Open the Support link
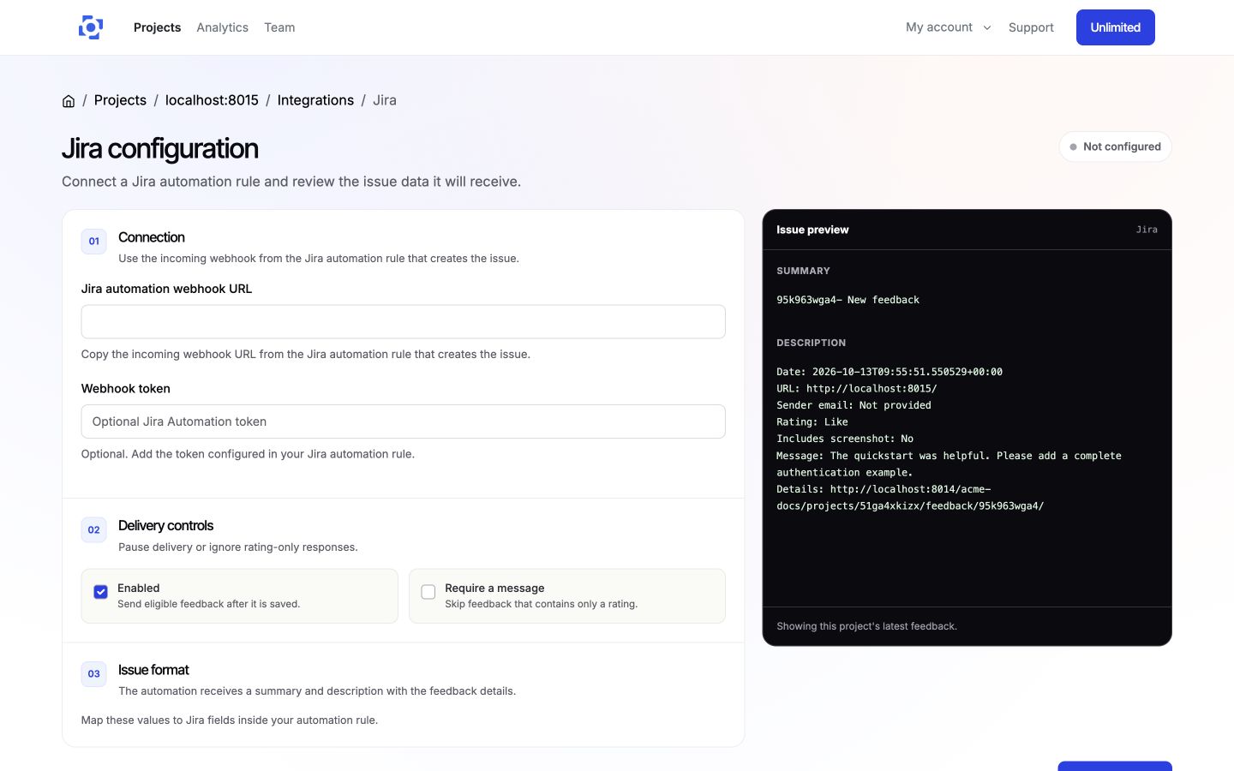Image resolution: width=1234 pixels, height=771 pixels. 1031,27
